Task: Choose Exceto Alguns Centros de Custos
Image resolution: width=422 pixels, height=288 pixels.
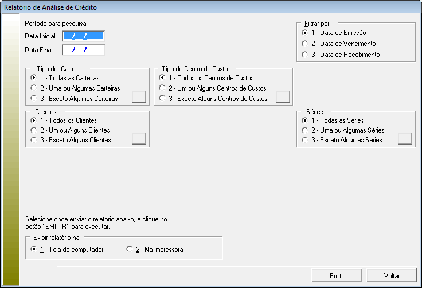Action: tap(163, 99)
